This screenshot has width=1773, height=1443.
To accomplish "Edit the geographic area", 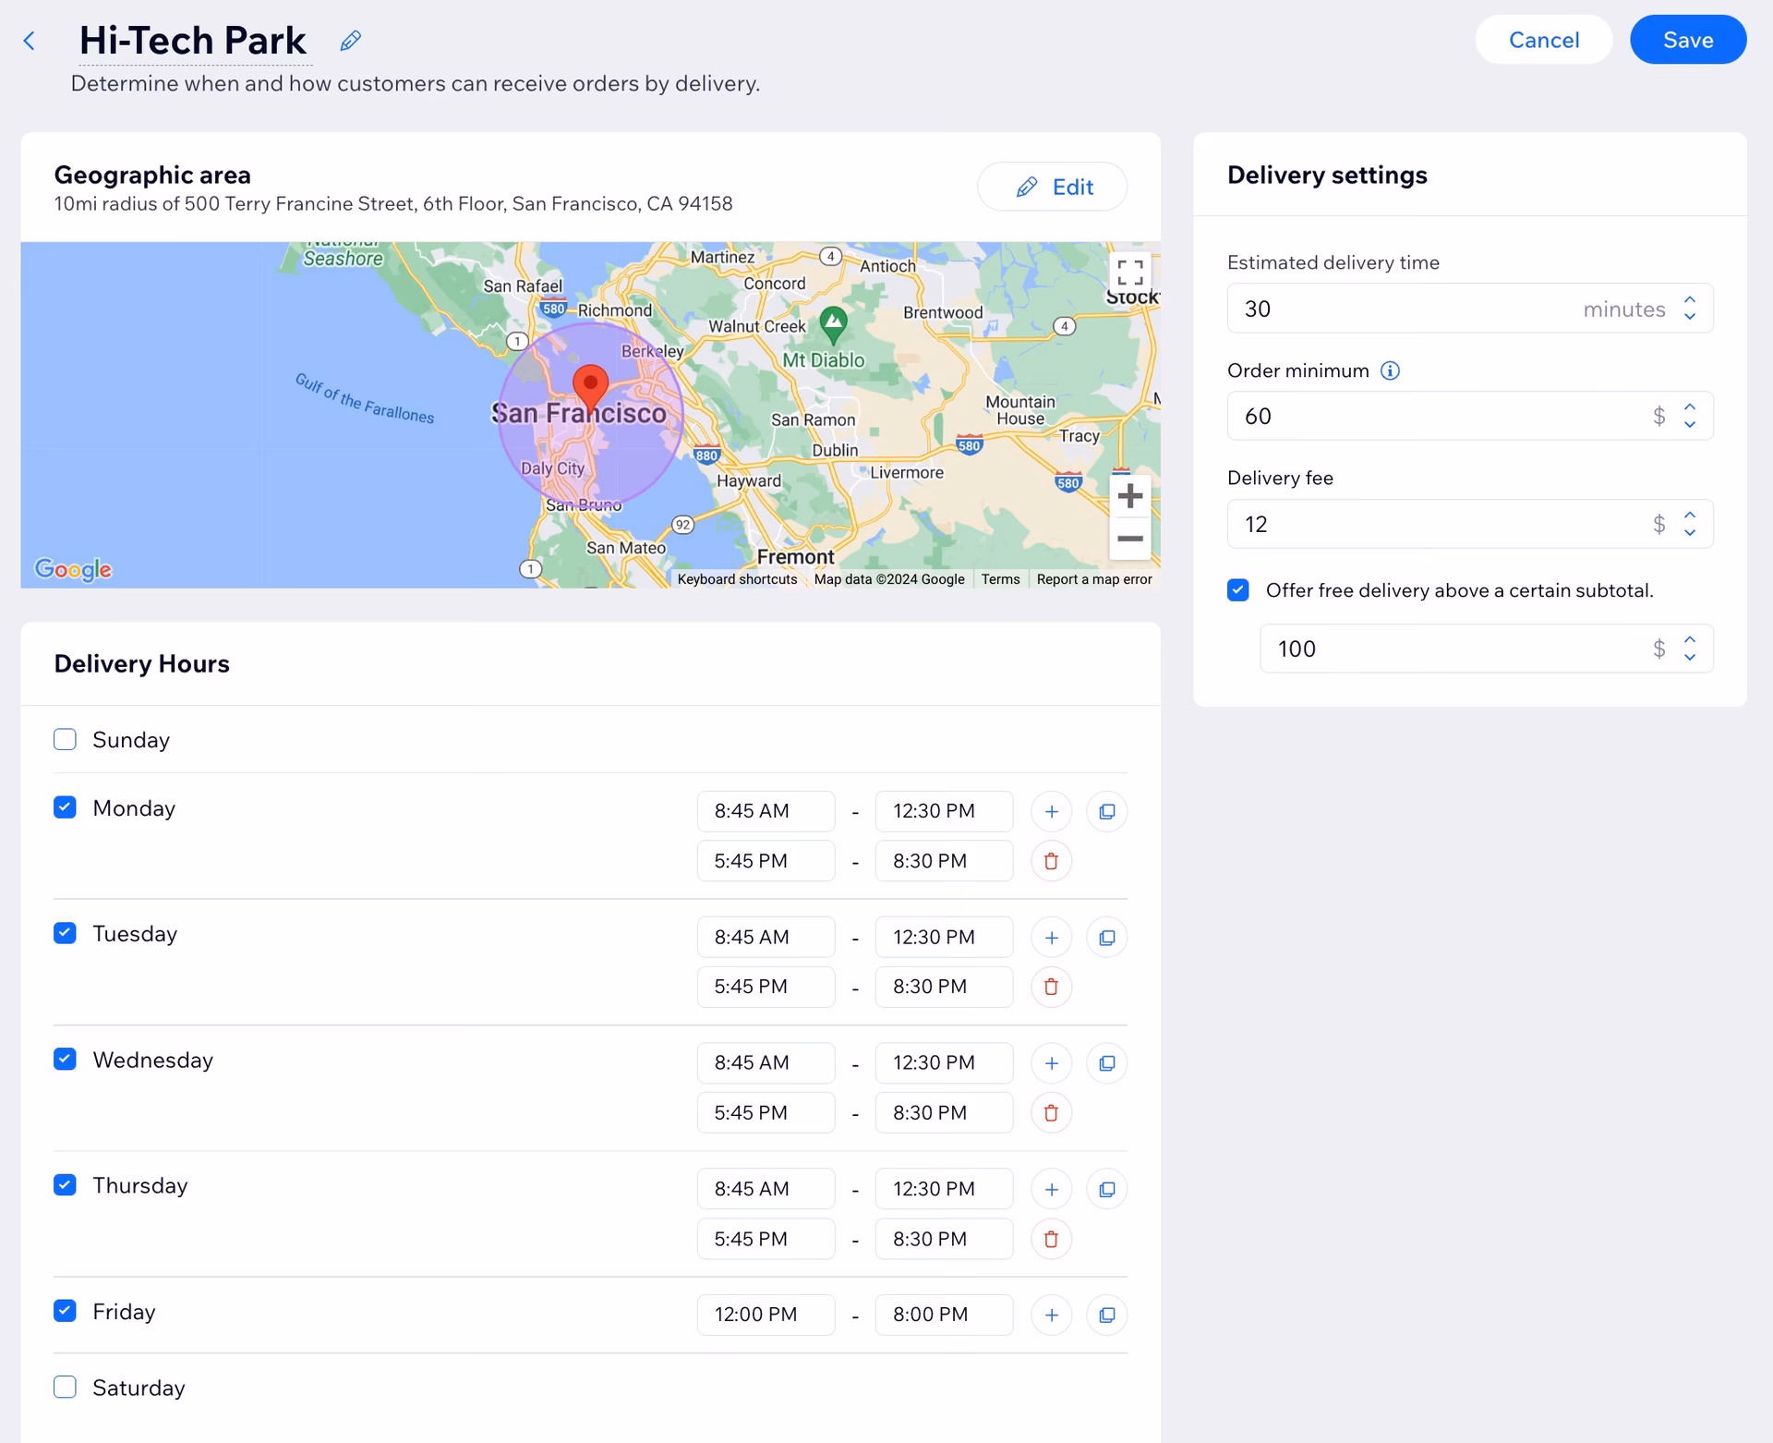I will coord(1052,187).
